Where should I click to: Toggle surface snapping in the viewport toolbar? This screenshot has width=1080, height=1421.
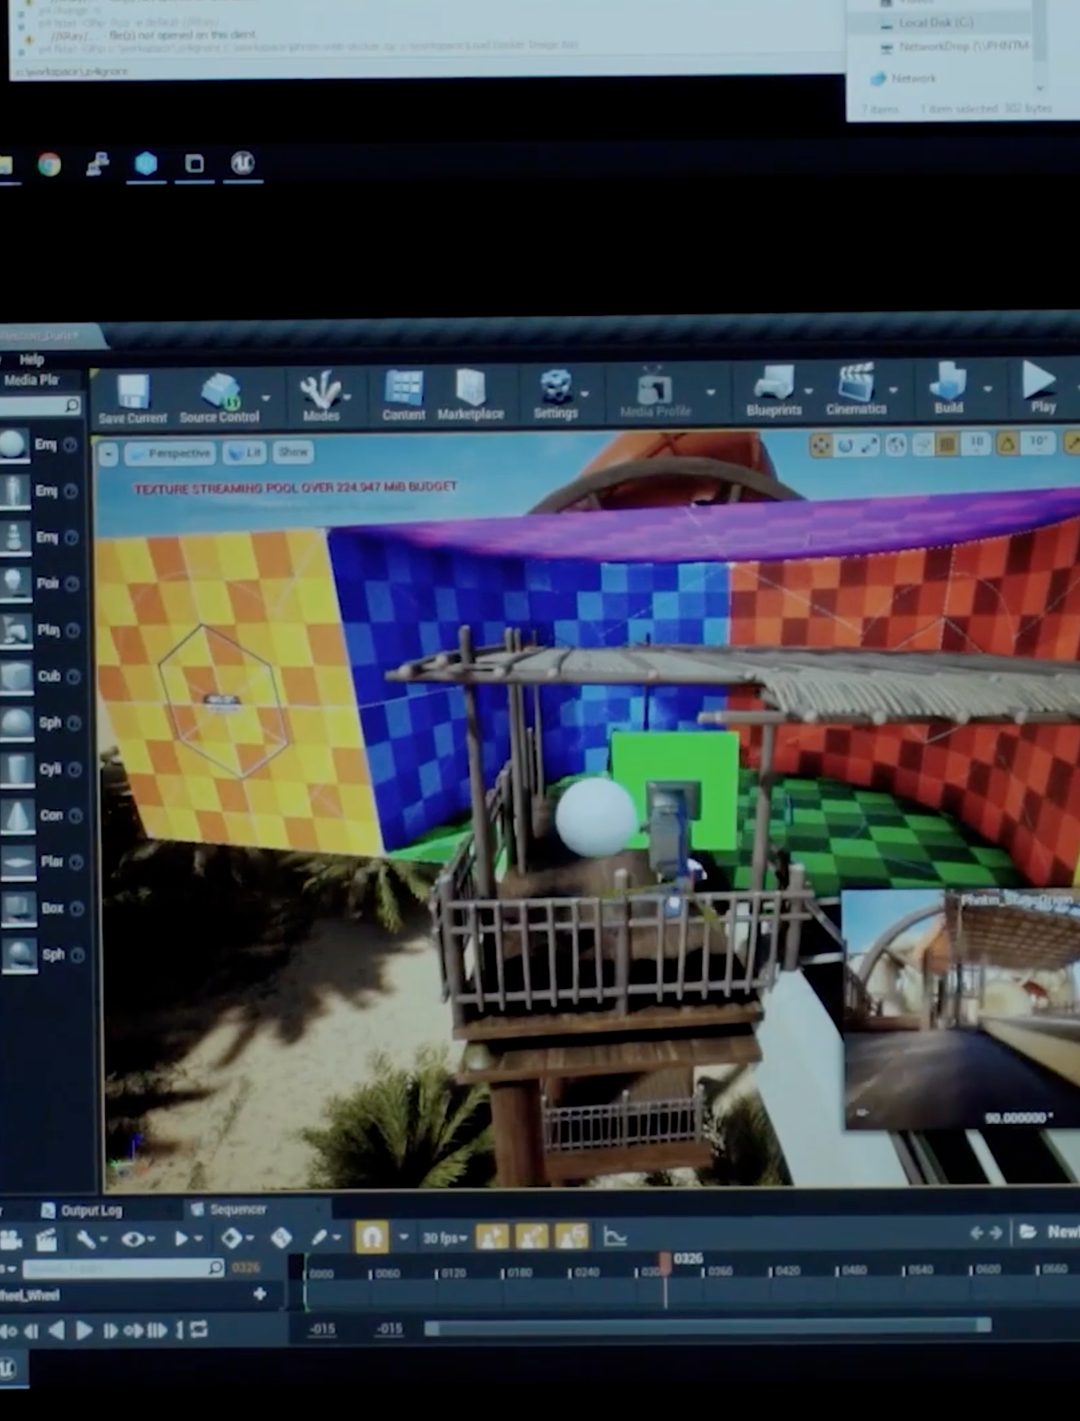(922, 445)
